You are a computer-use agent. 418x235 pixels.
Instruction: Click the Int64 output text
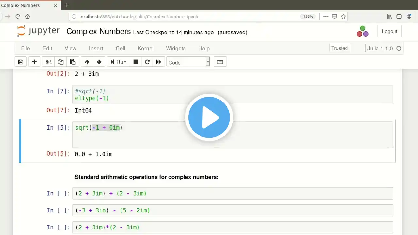[83, 111]
